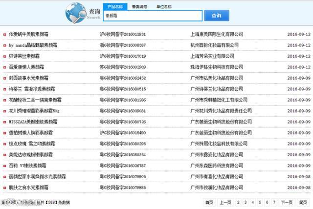Jump to page 3 in pagination

click(x=246, y=203)
